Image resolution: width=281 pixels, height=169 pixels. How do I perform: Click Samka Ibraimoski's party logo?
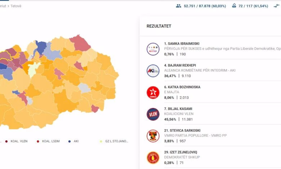point(153,49)
